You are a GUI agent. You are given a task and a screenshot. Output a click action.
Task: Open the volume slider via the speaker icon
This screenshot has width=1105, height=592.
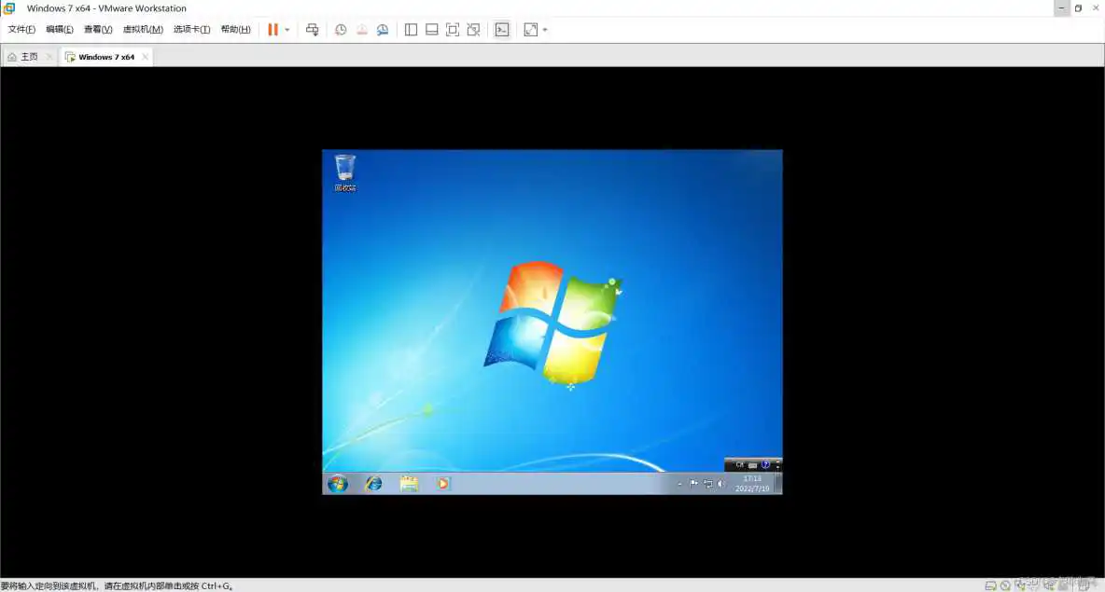coord(721,484)
